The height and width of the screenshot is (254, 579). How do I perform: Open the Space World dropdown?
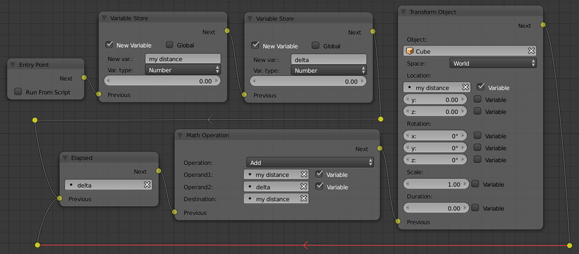pyautogui.click(x=493, y=63)
